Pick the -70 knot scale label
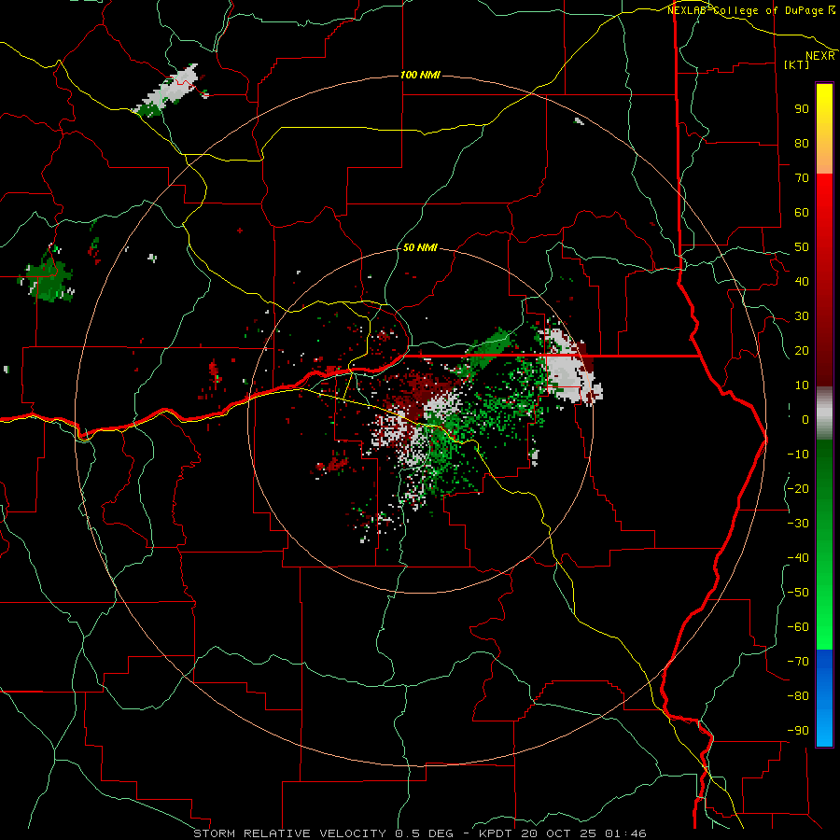 [x=798, y=662]
